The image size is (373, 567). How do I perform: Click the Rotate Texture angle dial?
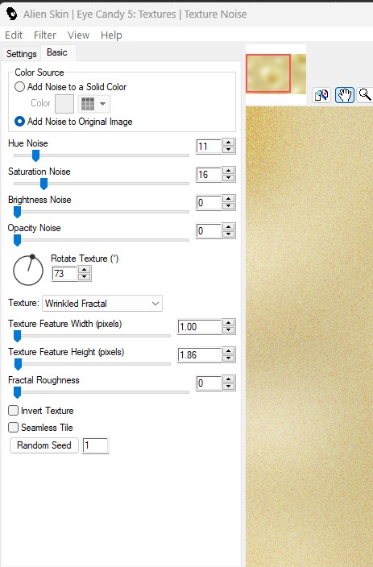[x=28, y=270]
